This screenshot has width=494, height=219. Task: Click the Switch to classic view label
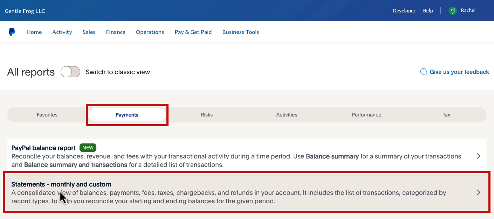click(x=118, y=72)
